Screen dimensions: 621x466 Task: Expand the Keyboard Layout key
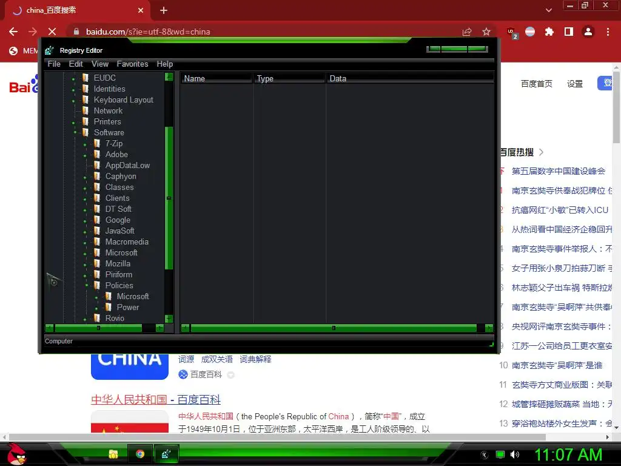coord(73,101)
